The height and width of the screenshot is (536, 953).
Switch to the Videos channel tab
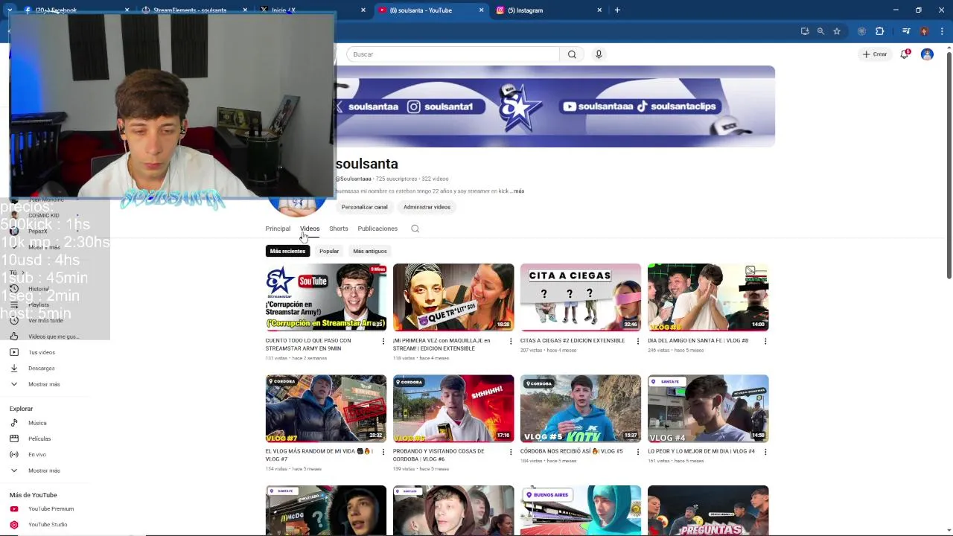click(x=310, y=229)
